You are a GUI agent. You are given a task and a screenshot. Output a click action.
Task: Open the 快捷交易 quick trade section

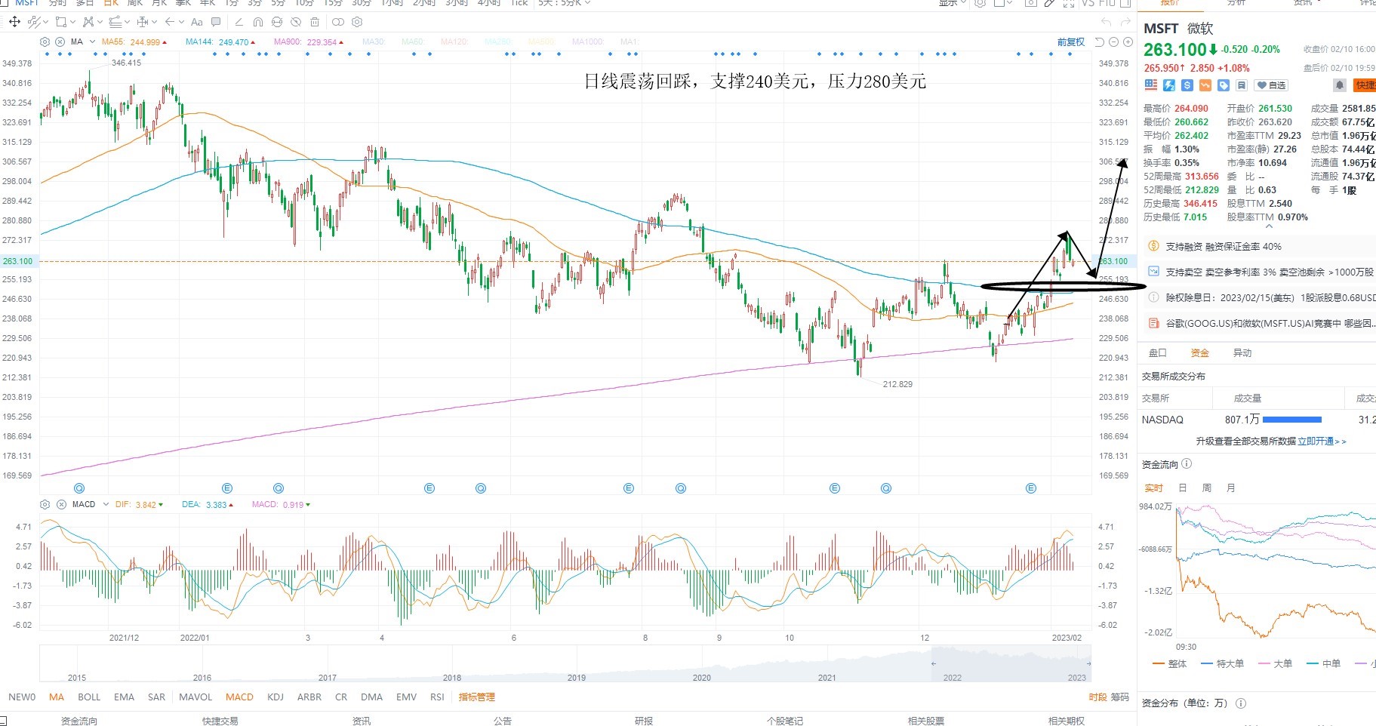[x=220, y=721]
